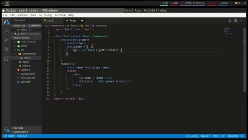Open the editor More Actions ellipsis
This screenshot has height=140, width=248.
[x=241, y=21]
